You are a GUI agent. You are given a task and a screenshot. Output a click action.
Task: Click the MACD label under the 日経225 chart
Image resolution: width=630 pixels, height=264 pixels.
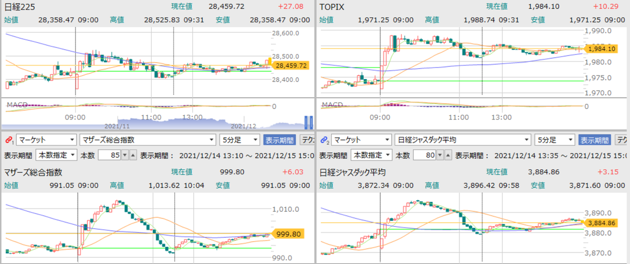click(16, 105)
